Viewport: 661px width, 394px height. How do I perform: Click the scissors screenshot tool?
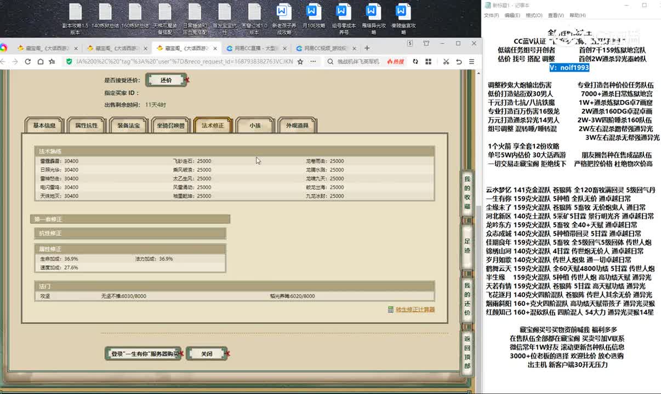pos(446,62)
